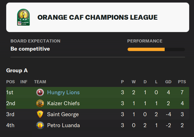The image size is (194, 137).
Task: Click the Hungry Lions club badge
Action: 40,92
